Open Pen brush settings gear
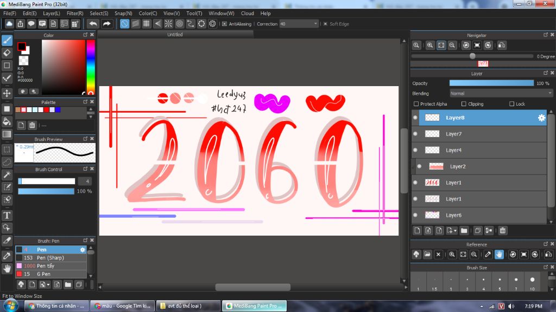556x312 pixels. pyautogui.click(x=83, y=249)
